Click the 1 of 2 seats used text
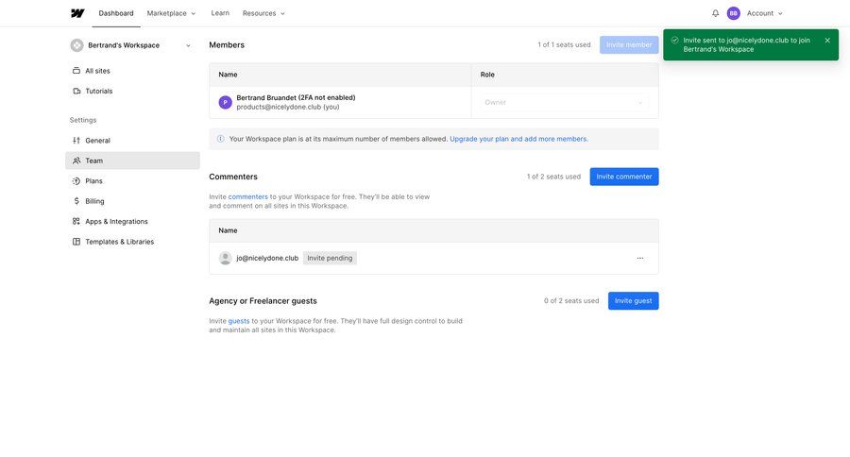The width and height of the screenshot is (850, 457). [x=553, y=177]
